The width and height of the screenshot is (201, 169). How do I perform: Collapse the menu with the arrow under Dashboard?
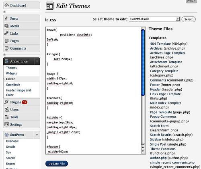click(4, 12)
